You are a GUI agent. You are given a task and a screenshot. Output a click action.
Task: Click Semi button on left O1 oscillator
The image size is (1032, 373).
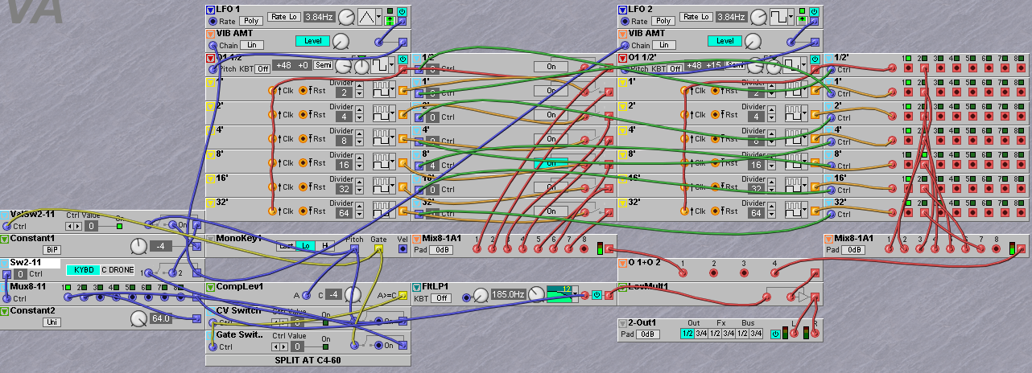[x=323, y=65]
